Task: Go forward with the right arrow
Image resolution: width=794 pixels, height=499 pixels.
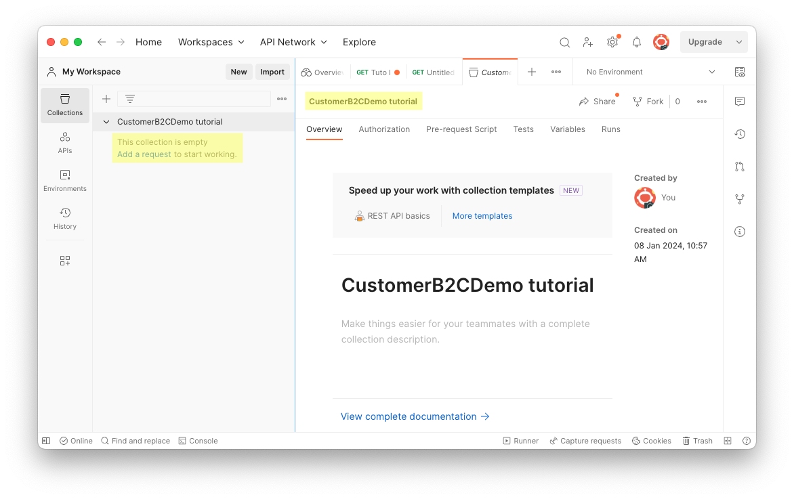Action: point(120,42)
